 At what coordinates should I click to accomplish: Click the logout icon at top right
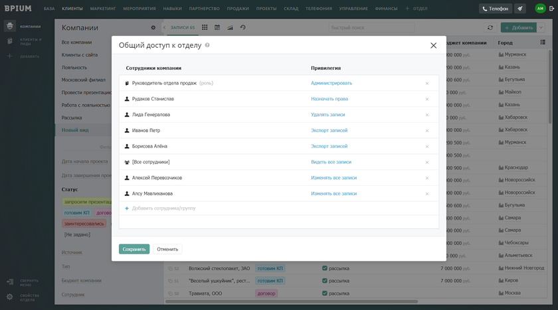[x=551, y=9]
